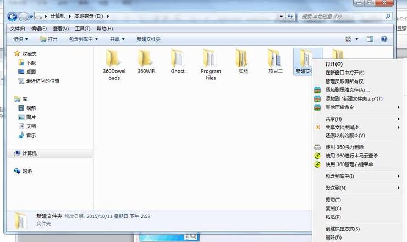
Task: Open the 编辑(E) menu
Action: tap(39, 29)
